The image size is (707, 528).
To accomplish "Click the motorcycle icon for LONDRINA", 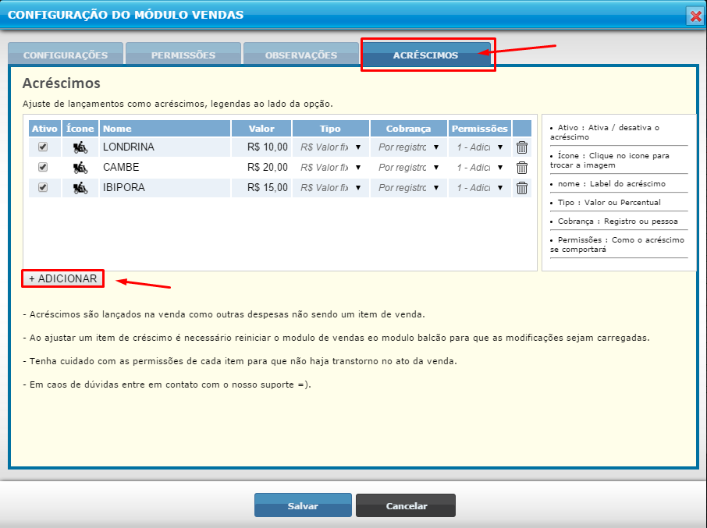I will click(80, 147).
